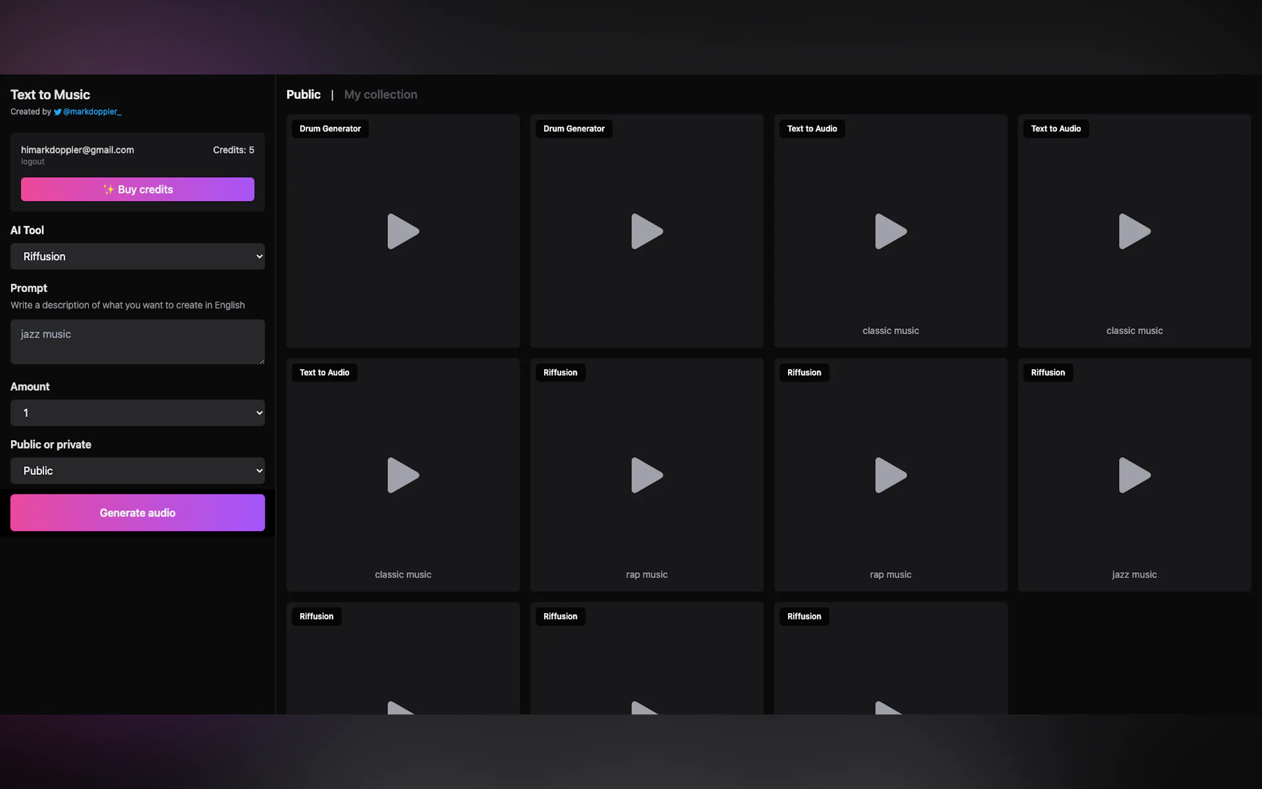Play the first Riffusion rap music track
Screen dimensions: 1262x789
point(646,475)
